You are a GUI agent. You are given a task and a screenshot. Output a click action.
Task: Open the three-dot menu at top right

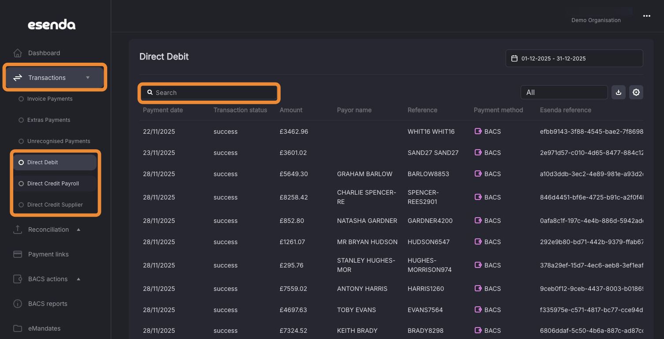pos(647,16)
